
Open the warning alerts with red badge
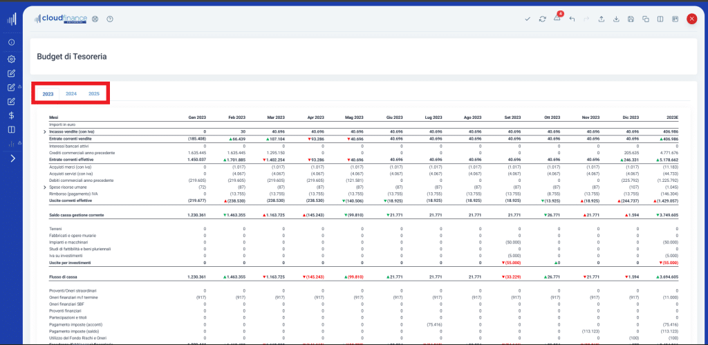pyautogui.click(x=557, y=19)
